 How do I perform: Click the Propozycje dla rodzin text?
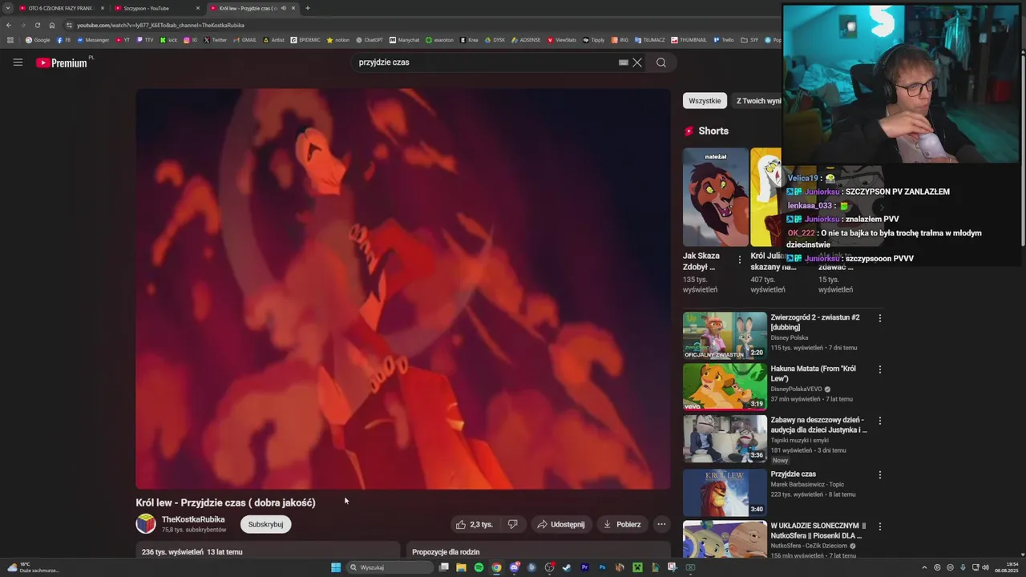(x=446, y=552)
